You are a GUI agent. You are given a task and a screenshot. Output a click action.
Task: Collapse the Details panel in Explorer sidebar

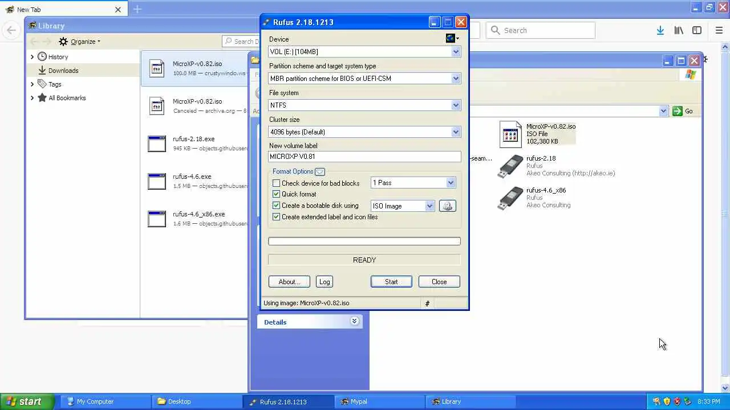[354, 322]
